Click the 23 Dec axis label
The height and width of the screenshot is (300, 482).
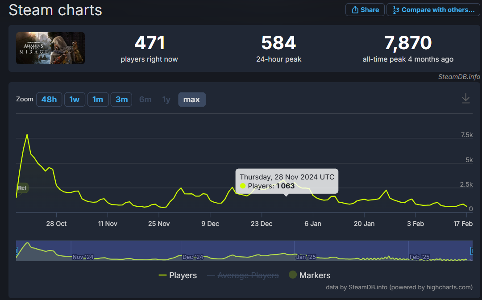pos(262,224)
